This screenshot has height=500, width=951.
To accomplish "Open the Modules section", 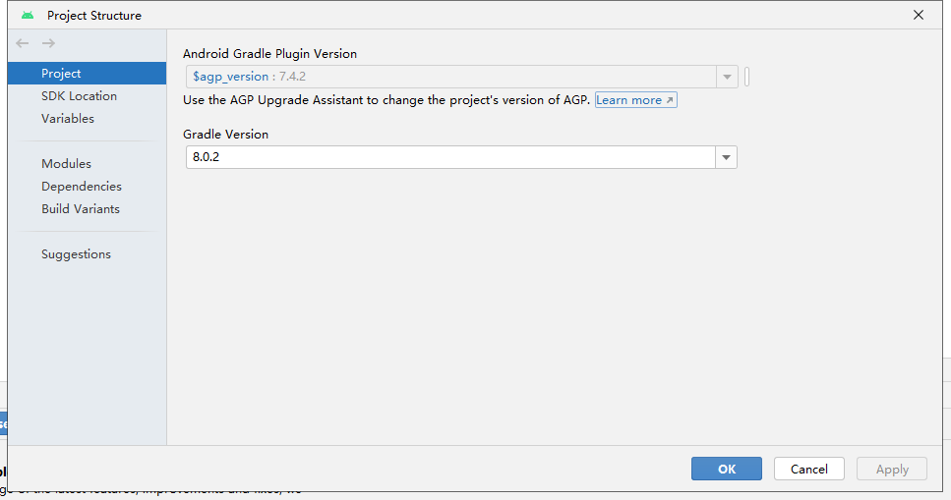I will click(x=66, y=164).
